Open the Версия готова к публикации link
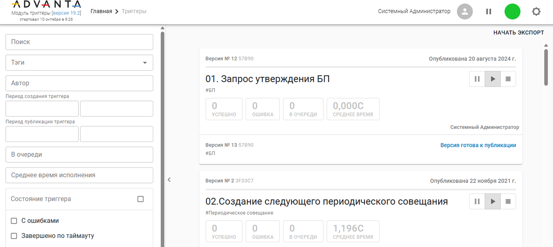The image size is (553, 247). tap(478, 145)
